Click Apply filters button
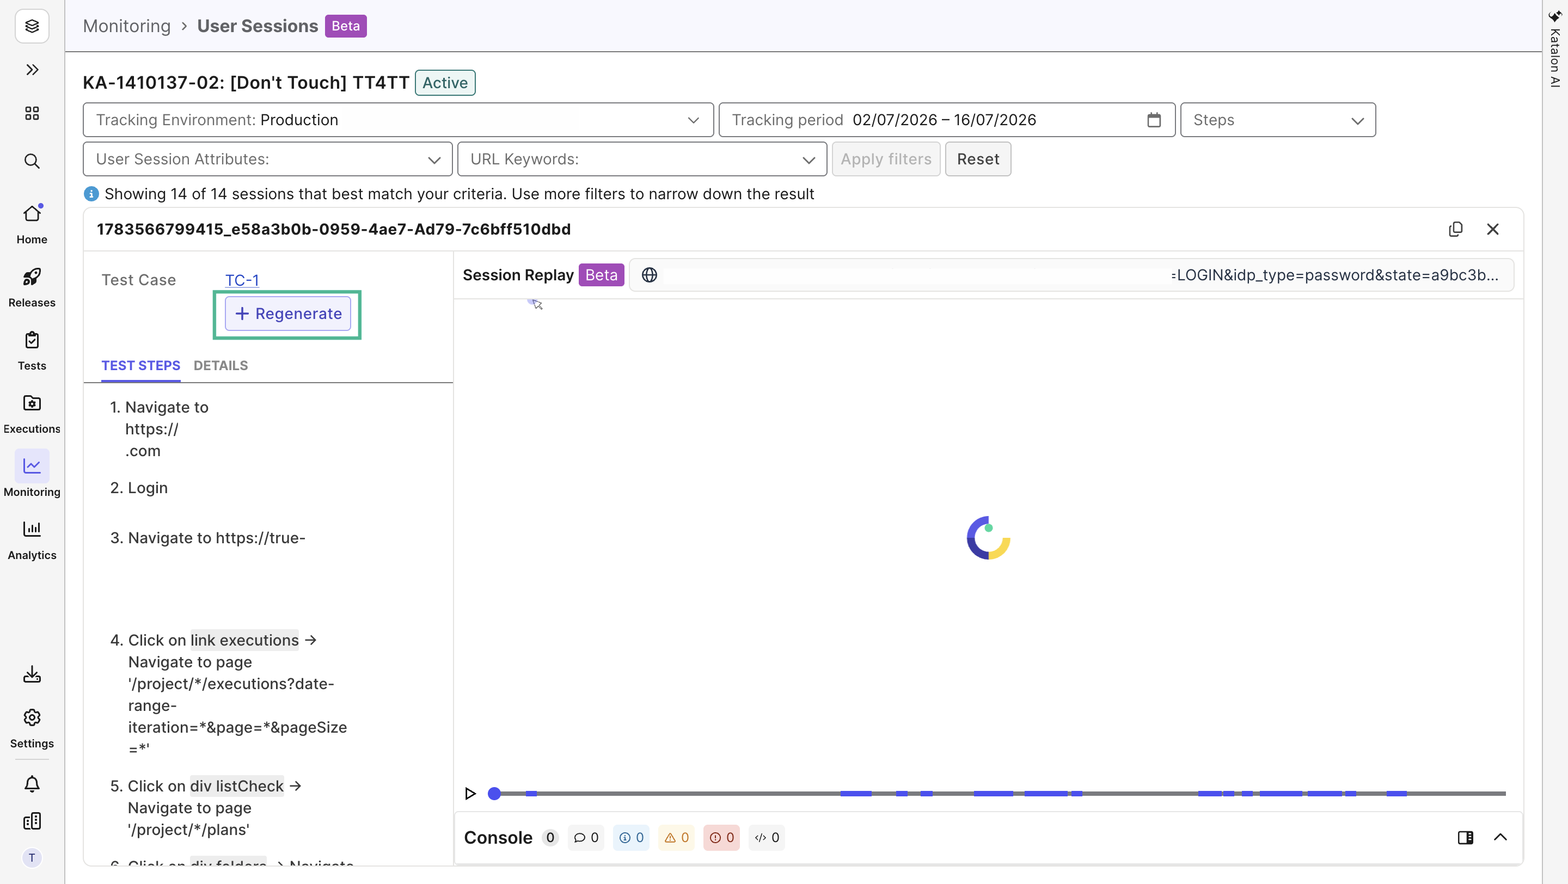This screenshot has width=1568, height=884. click(886, 159)
